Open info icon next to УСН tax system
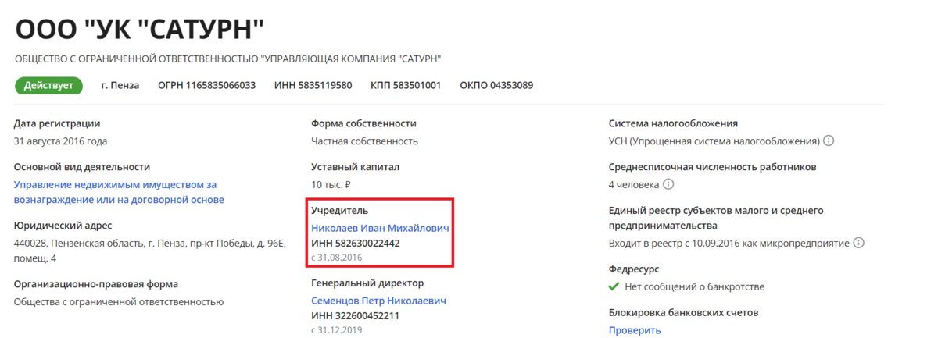This screenshot has width=938, height=338. click(x=829, y=141)
